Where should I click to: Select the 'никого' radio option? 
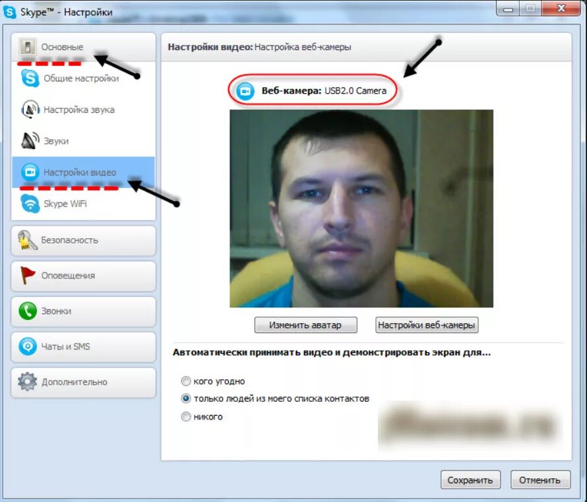(x=186, y=416)
